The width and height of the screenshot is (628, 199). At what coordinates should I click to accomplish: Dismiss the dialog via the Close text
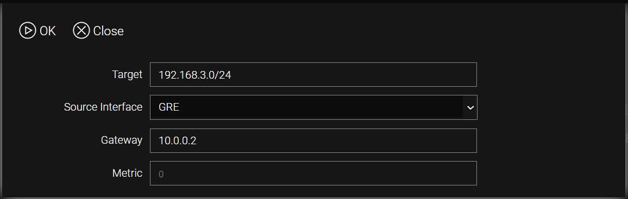pyautogui.click(x=108, y=31)
